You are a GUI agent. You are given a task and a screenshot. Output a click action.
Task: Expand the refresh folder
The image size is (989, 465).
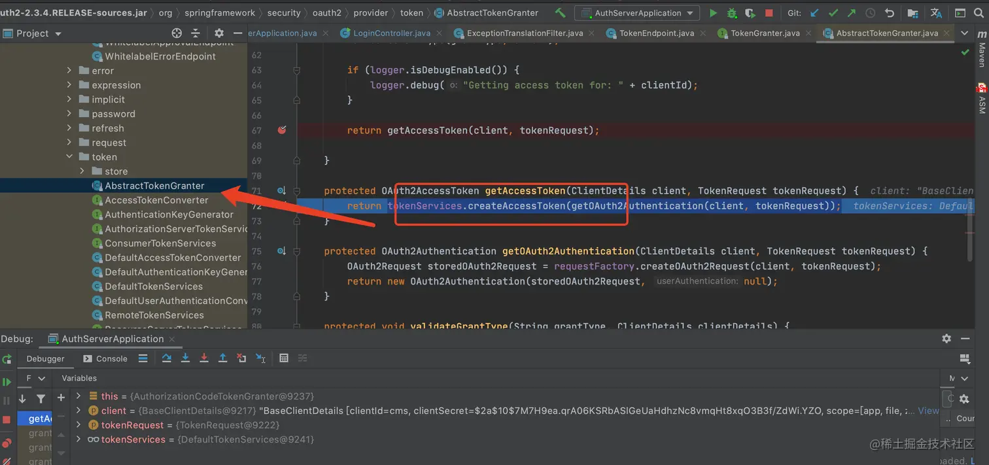(69, 128)
